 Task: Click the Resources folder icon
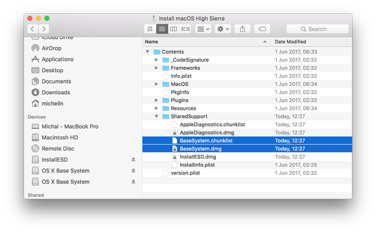click(165, 108)
